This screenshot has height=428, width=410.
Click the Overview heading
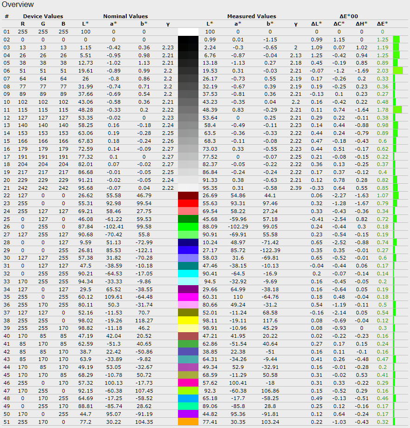pyautogui.click(x=17, y=5)
